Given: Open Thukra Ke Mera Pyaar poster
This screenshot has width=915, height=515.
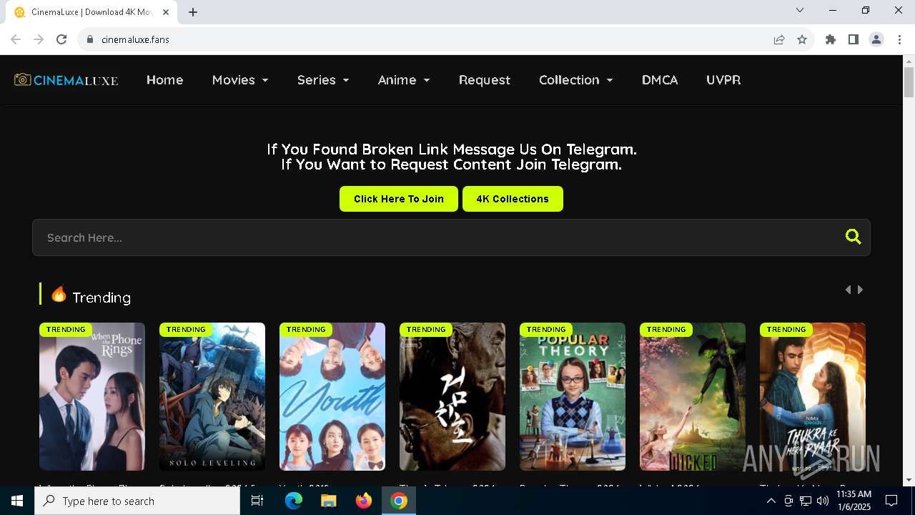Looking at the screenshot, I should pyautogui.click(x=813, y=396).
